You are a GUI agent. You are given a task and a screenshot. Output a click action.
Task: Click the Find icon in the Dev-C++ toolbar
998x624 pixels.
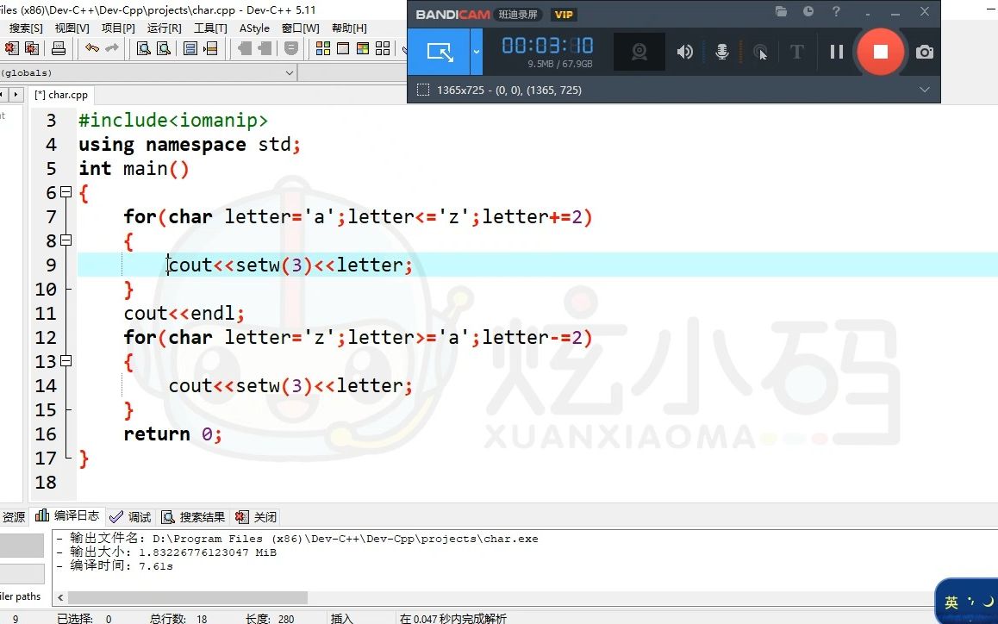[145, 49]
